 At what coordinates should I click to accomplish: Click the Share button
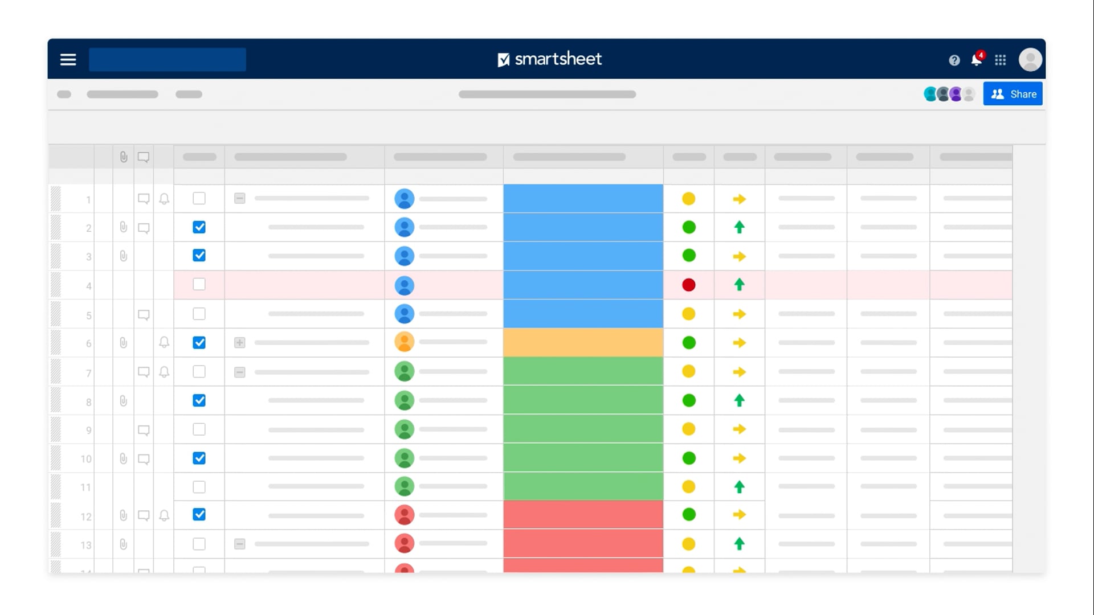point(1013,94)
